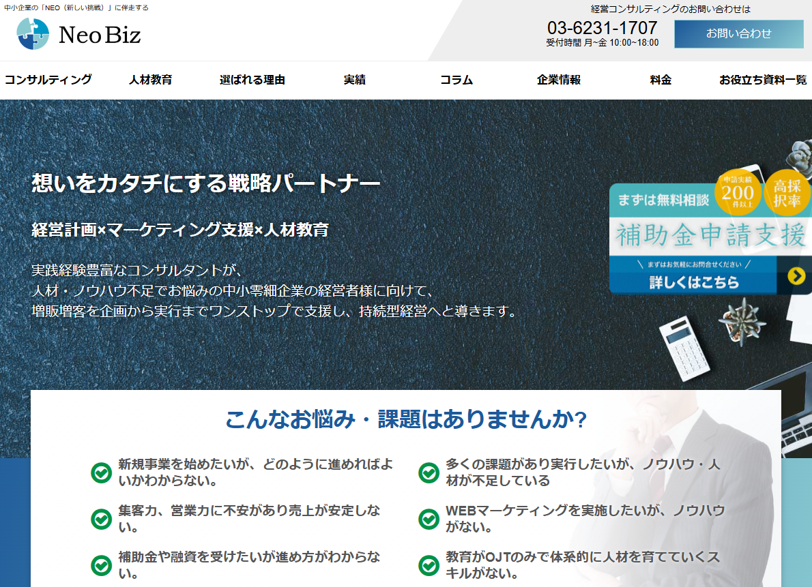
Task: Open the コラム page
Action: pos(456,80)
